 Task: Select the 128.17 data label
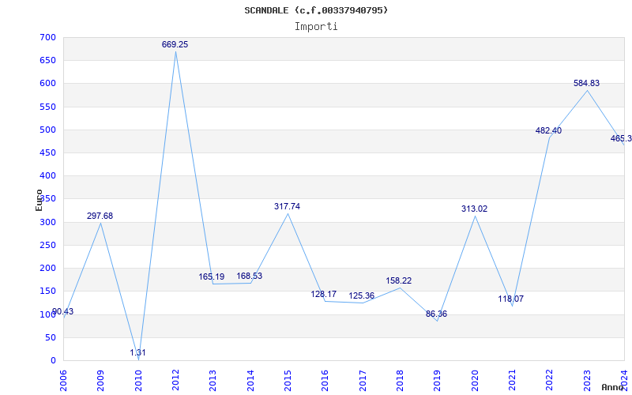tap(323, 294)
